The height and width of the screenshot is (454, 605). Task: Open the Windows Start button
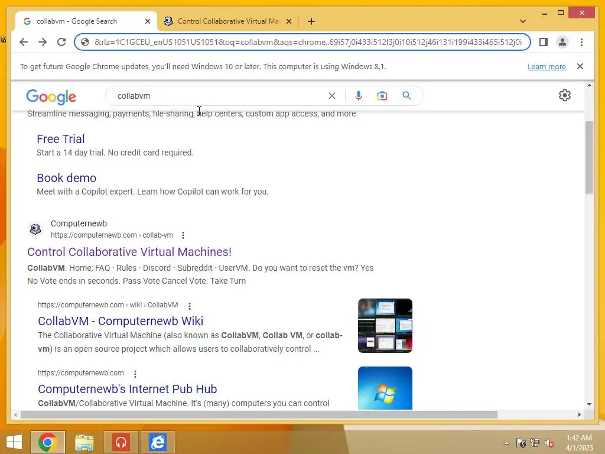click(x=14, y=442)
